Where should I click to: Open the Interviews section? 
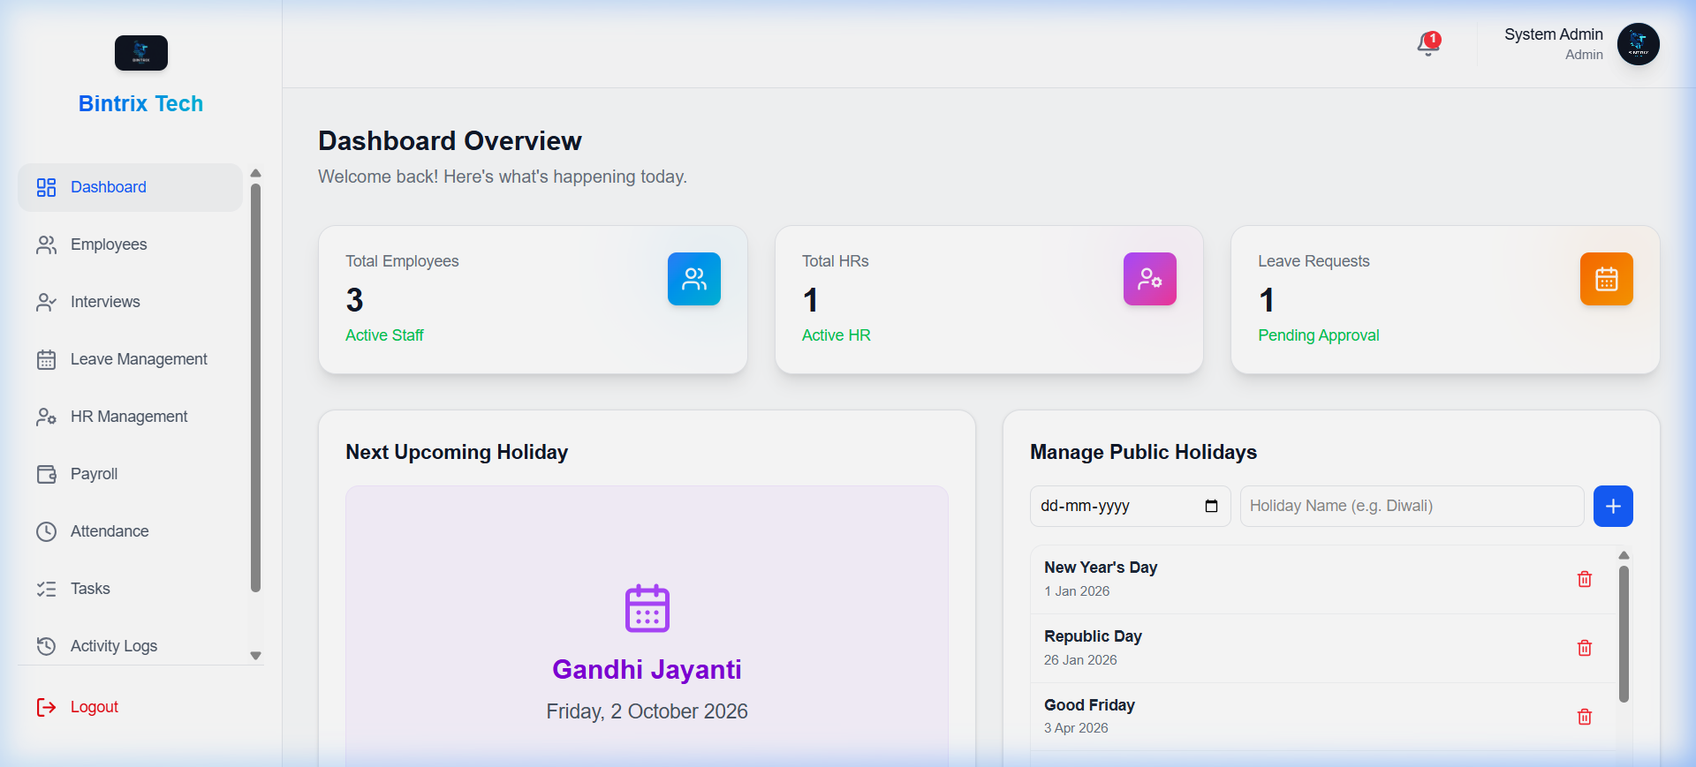[130, 302]
